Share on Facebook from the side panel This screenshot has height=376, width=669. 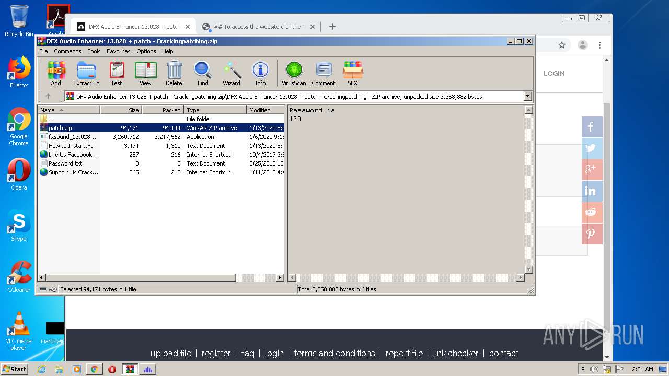[592, 127]
